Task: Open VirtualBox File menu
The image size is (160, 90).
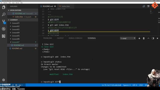Action: tap(1, 3)
